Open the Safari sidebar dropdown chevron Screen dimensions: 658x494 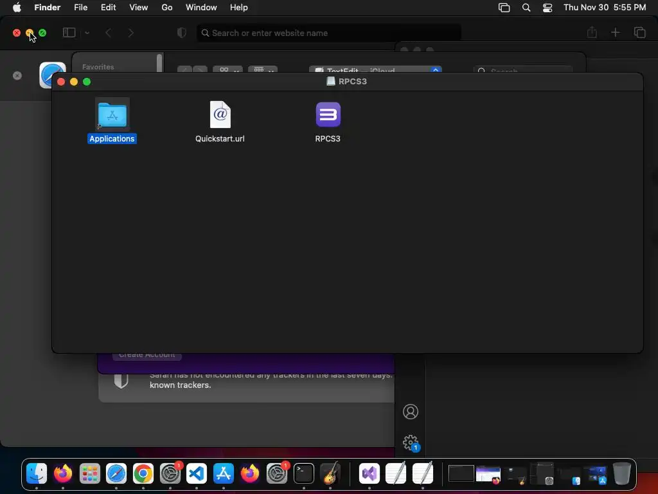(87, 33)
